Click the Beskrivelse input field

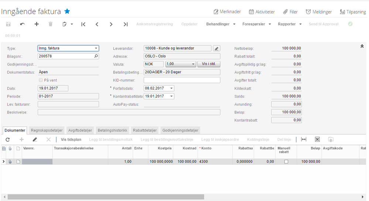coord(129,112)
